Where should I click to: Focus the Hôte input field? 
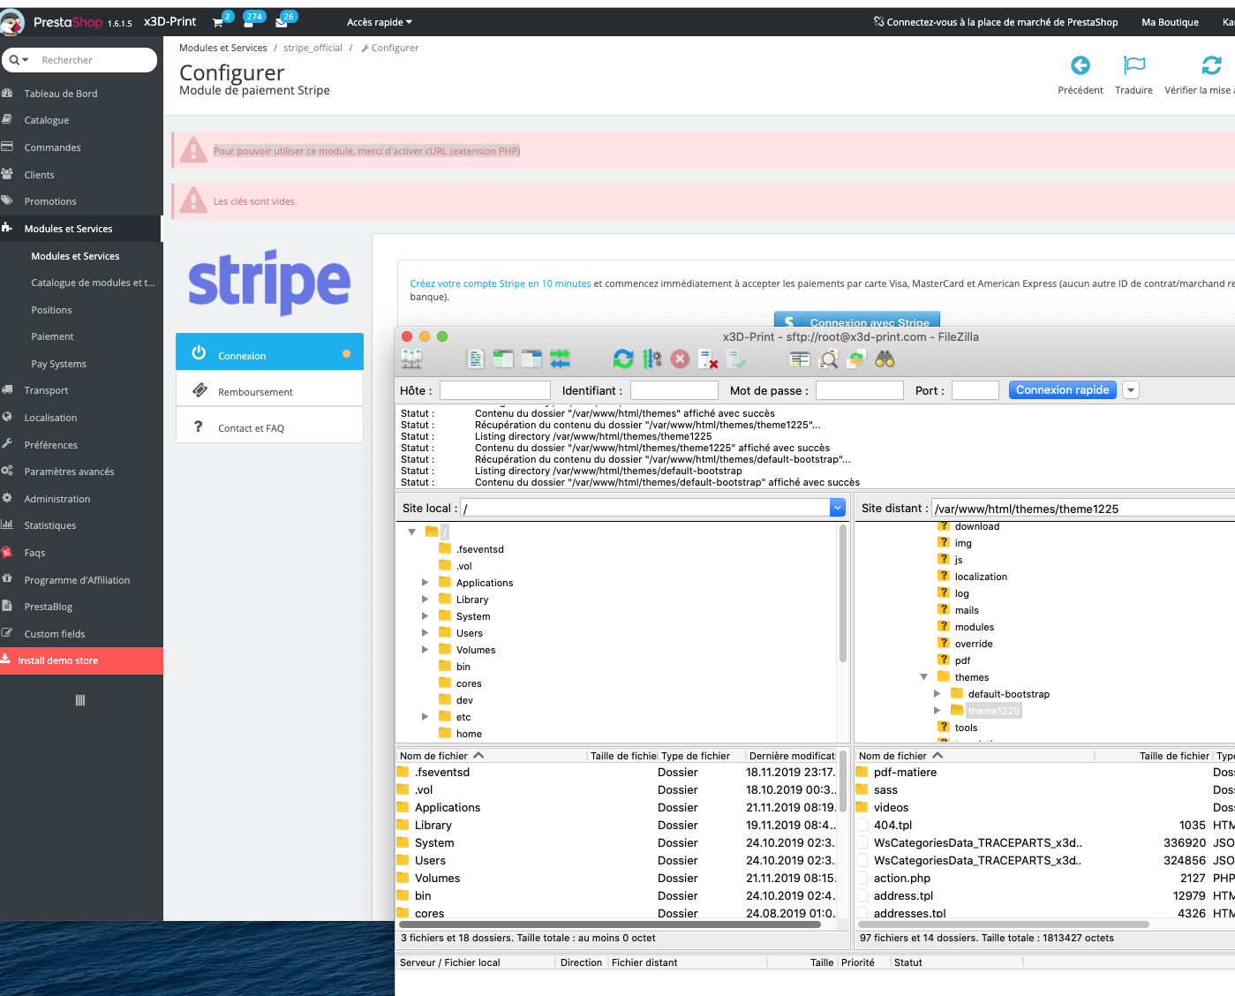[495, 390]
